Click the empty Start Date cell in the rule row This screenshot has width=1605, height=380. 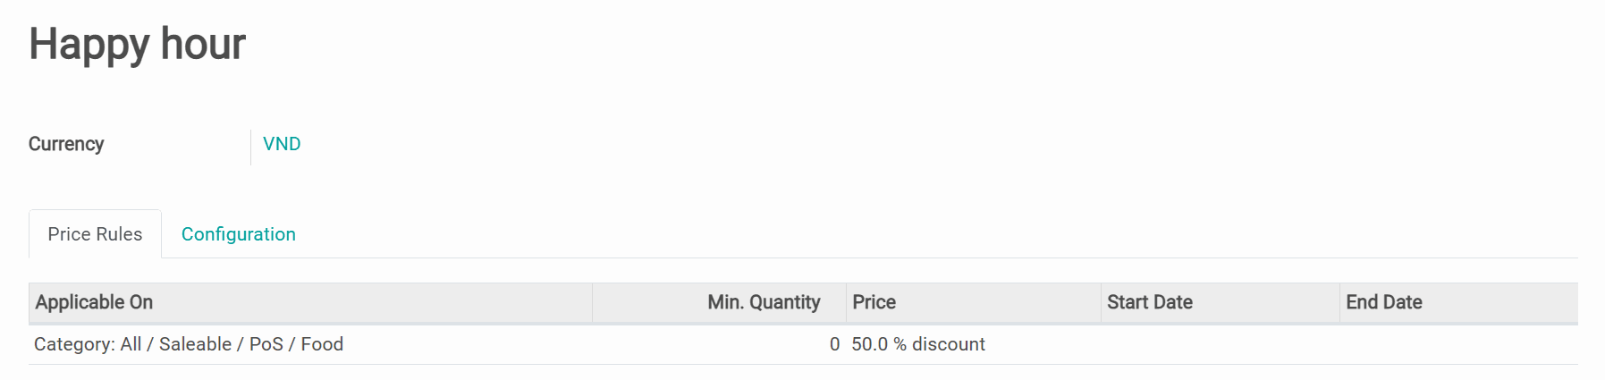[x=1219, y=344]
